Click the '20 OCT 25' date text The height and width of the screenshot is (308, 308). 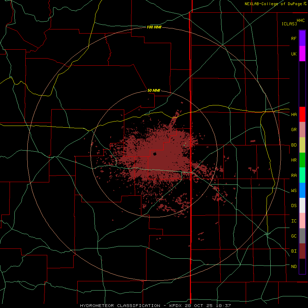[x=198, y=306]
